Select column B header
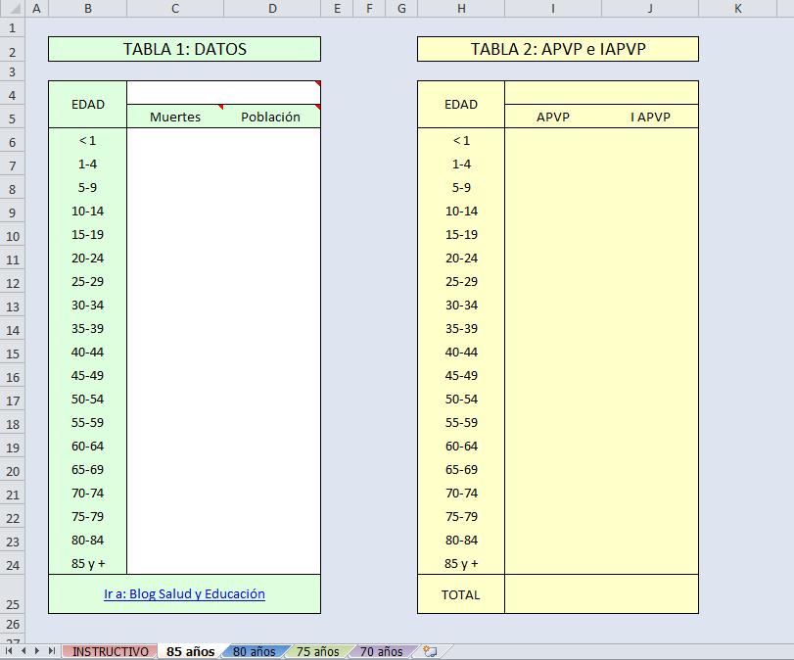794x660 pixels. pos(87,8)
